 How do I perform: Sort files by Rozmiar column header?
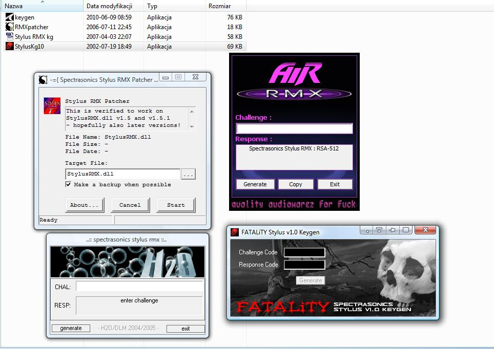225,6
